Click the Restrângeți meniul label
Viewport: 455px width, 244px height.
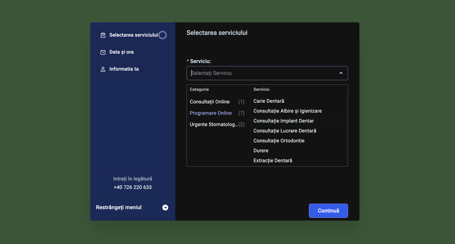(x=119, y=207)
